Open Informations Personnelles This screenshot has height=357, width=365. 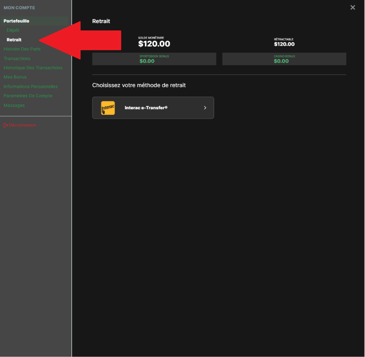[30, 87]
